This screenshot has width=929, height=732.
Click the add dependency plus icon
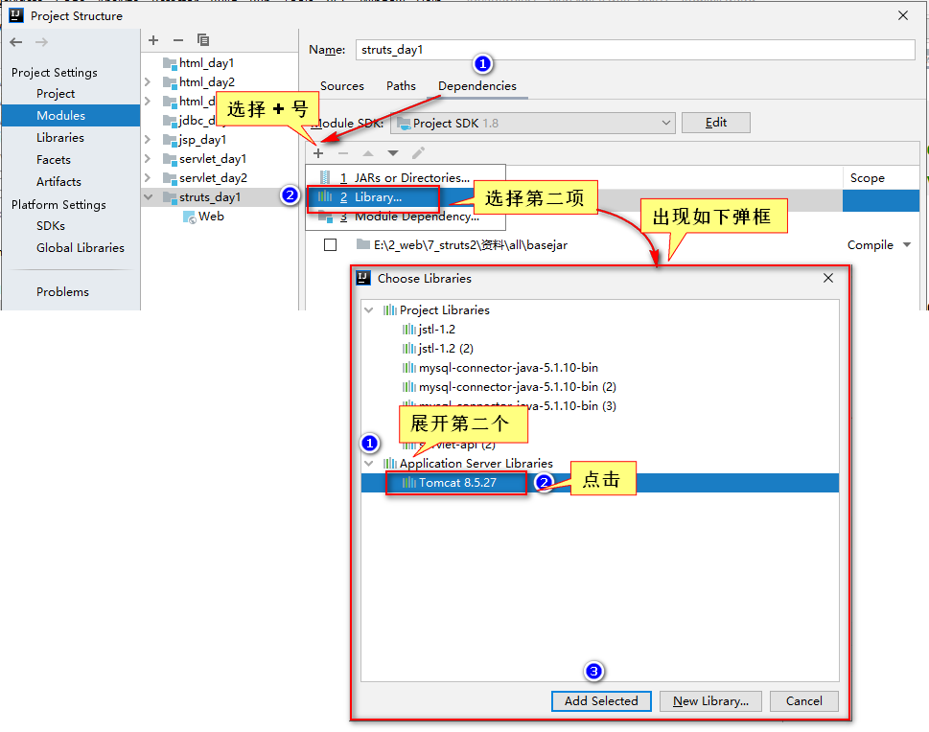click(318, 153)
